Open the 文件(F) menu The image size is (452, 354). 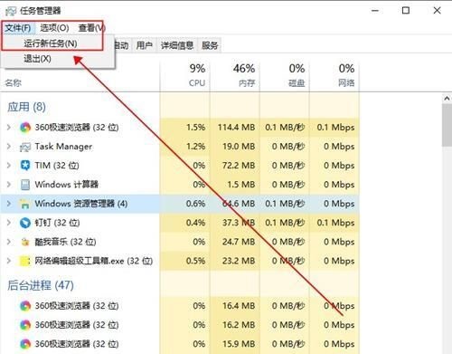(x=18, y=28)
